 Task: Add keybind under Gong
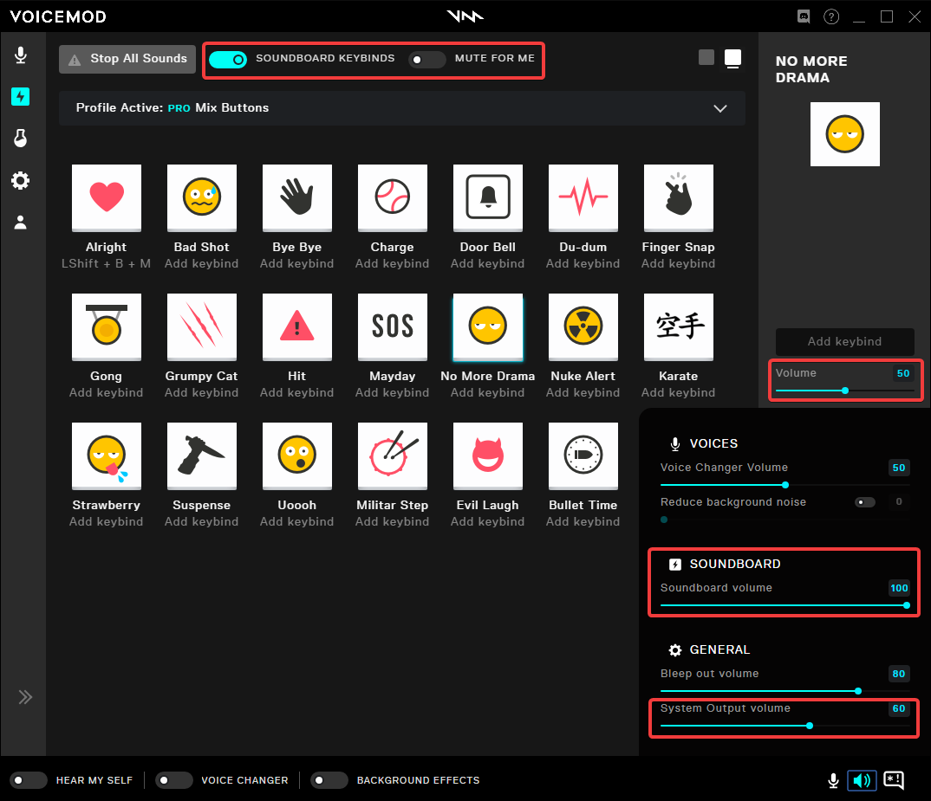coord(107,393)
